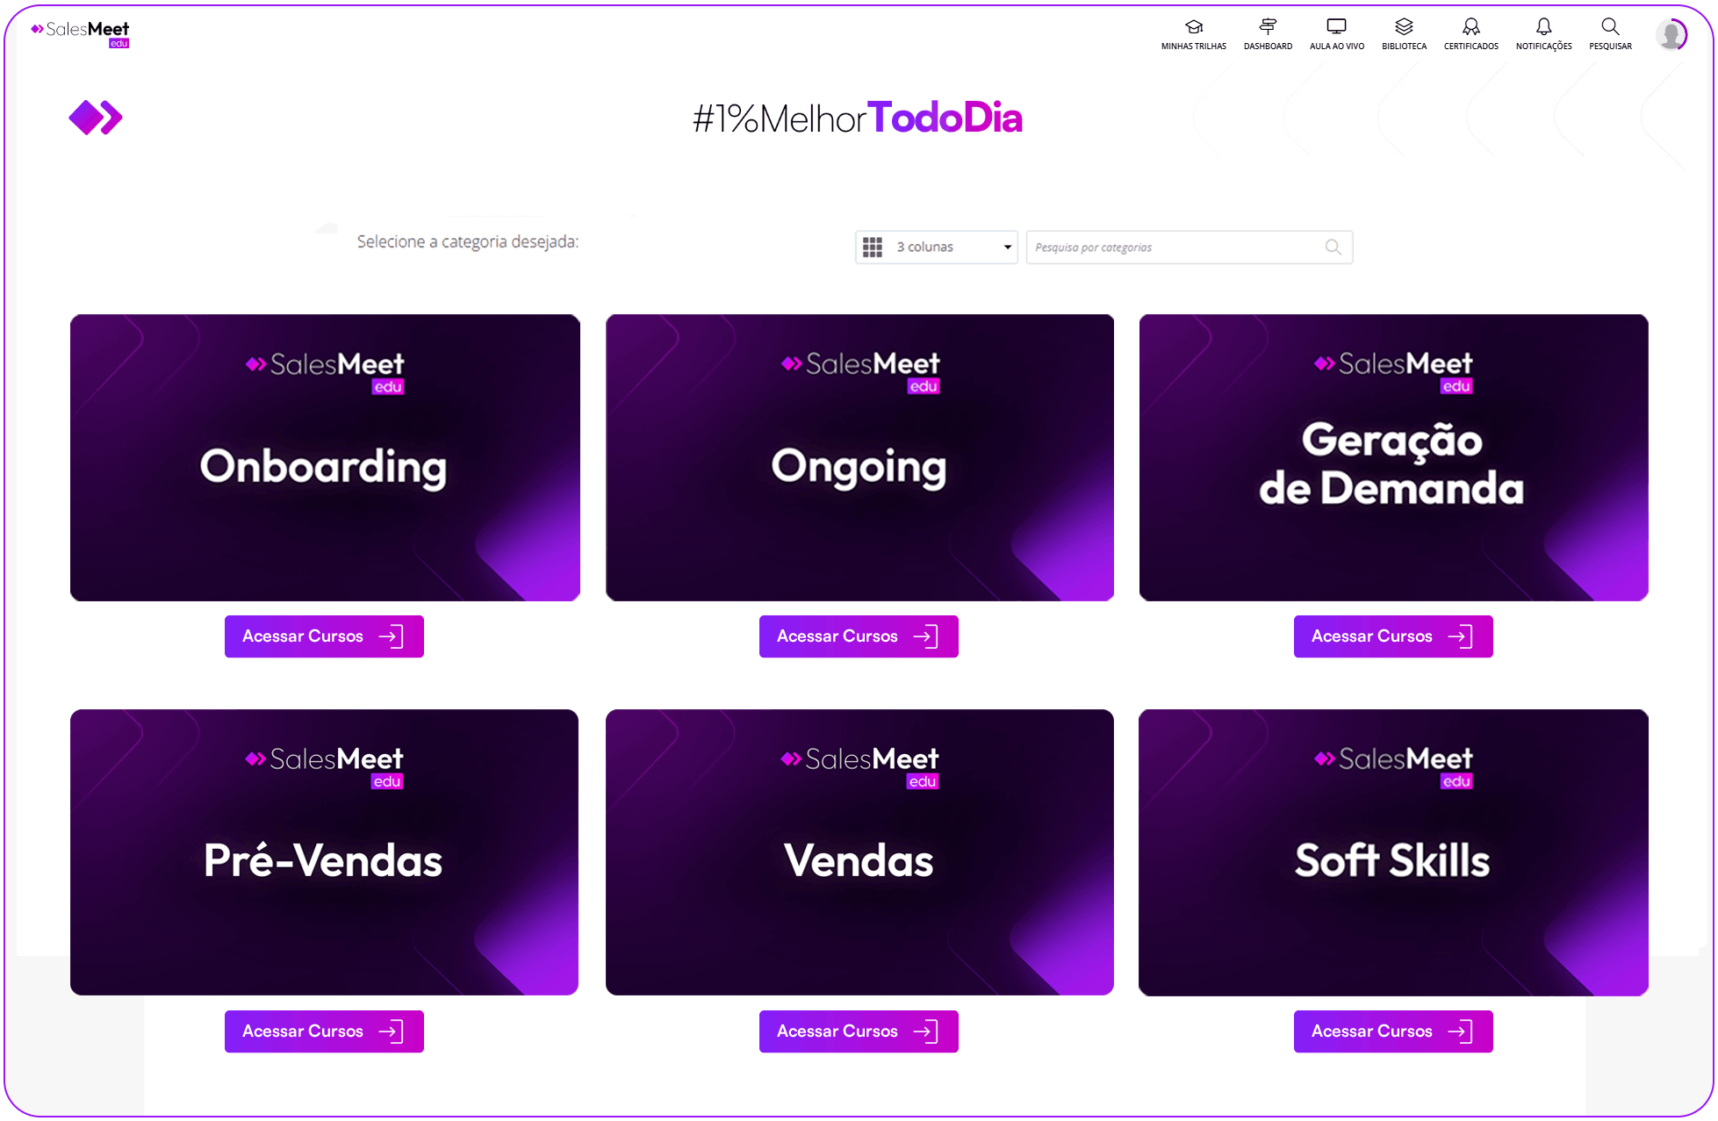Open the Biblioteca layers icon

point(1404,27)
